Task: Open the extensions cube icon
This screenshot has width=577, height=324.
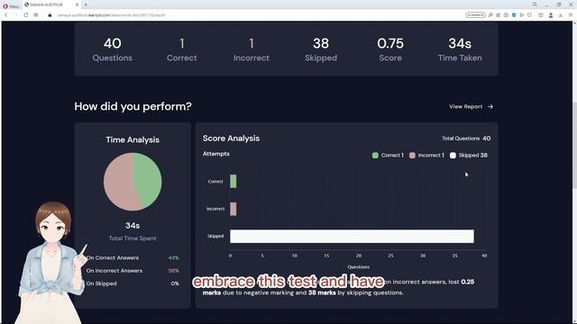Action: (541, 15)
